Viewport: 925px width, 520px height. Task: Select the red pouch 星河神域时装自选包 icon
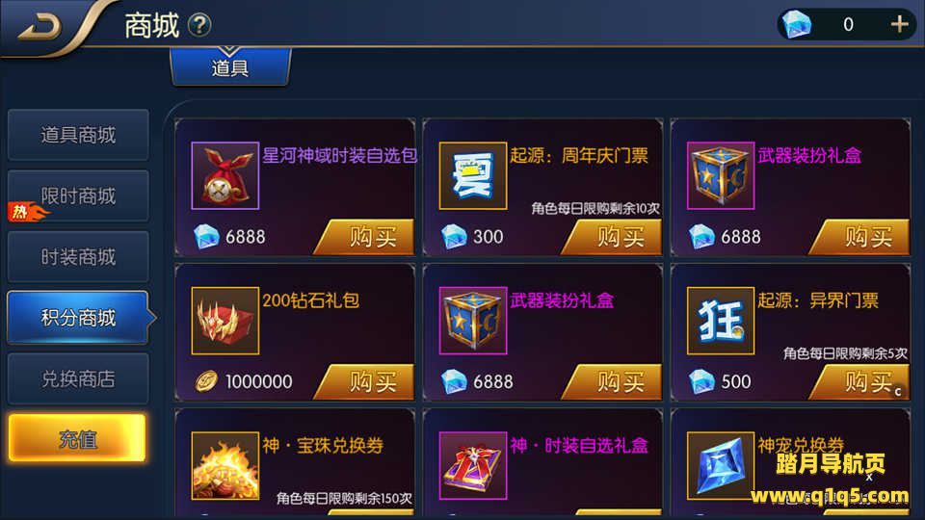(x=225, y=175)
